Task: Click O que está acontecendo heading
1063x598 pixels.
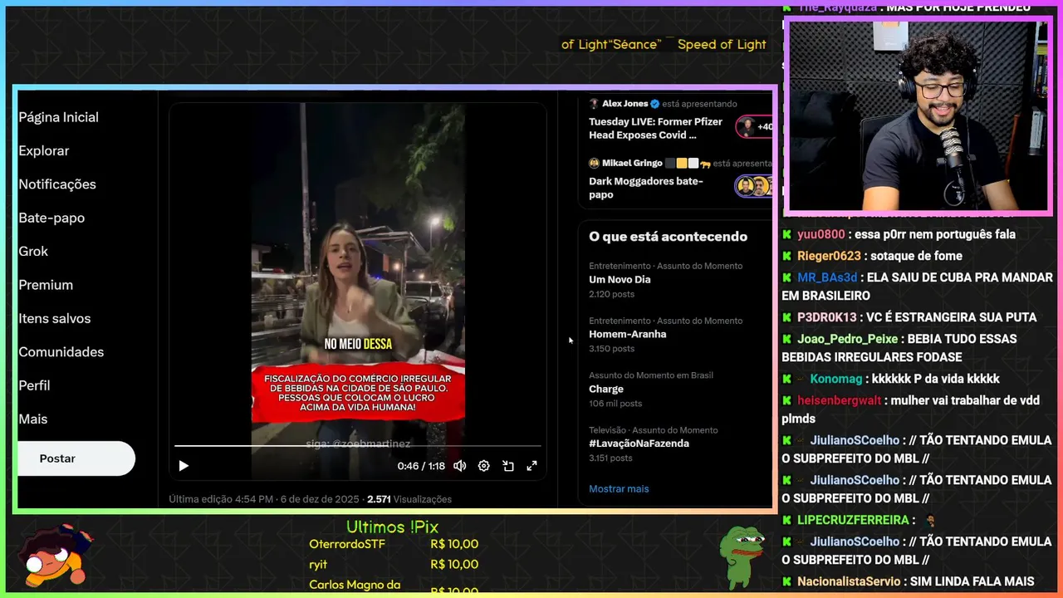Action: [668, 237]
